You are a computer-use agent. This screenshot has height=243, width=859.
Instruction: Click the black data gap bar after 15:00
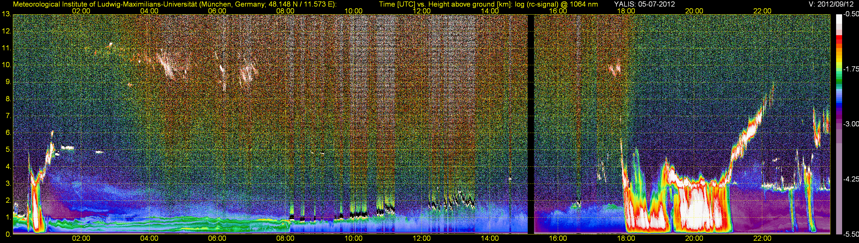coord(531,123)
